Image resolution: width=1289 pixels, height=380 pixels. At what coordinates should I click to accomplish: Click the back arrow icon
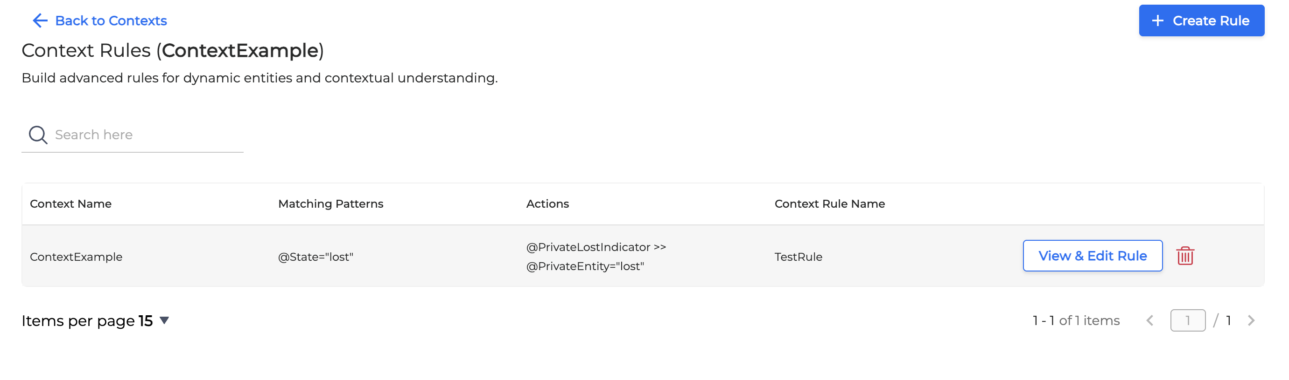pyautogui.click(x=40, y=20)
